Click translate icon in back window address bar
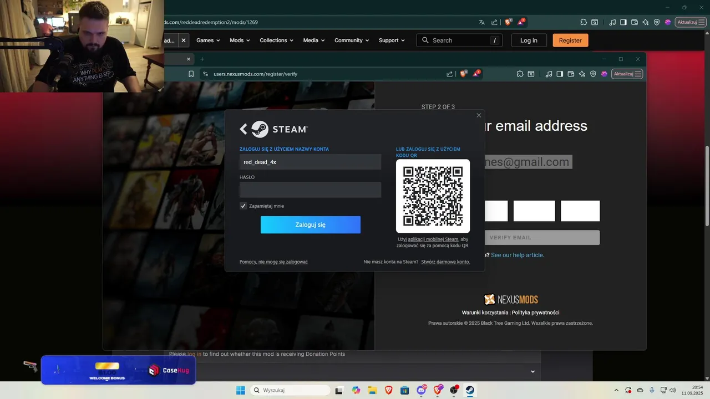The image size is (710, 399). 481,22
